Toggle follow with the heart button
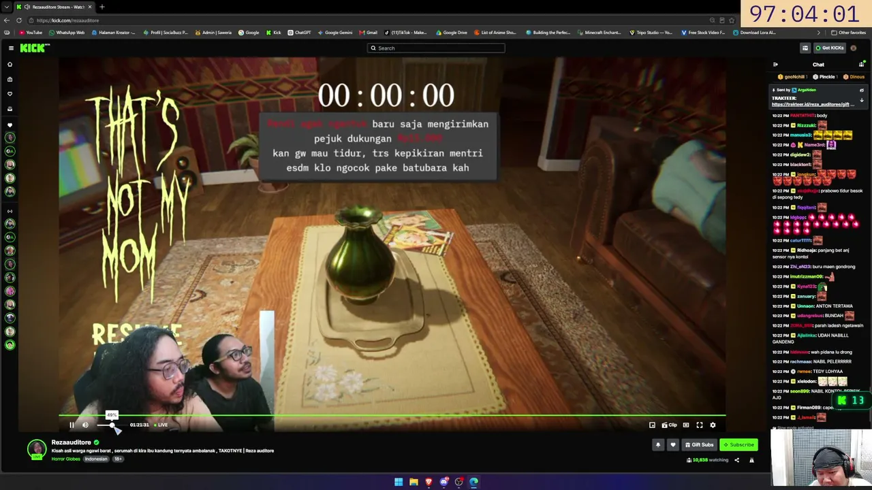 pyautogui.click(x=672, y=444)
